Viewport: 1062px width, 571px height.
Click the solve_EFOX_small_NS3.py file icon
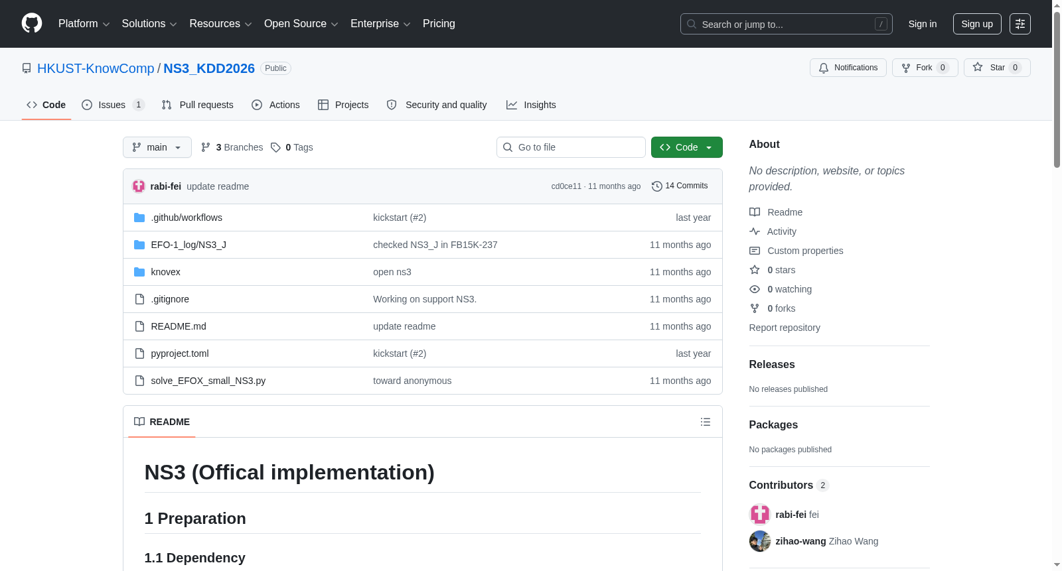point(139,381)
